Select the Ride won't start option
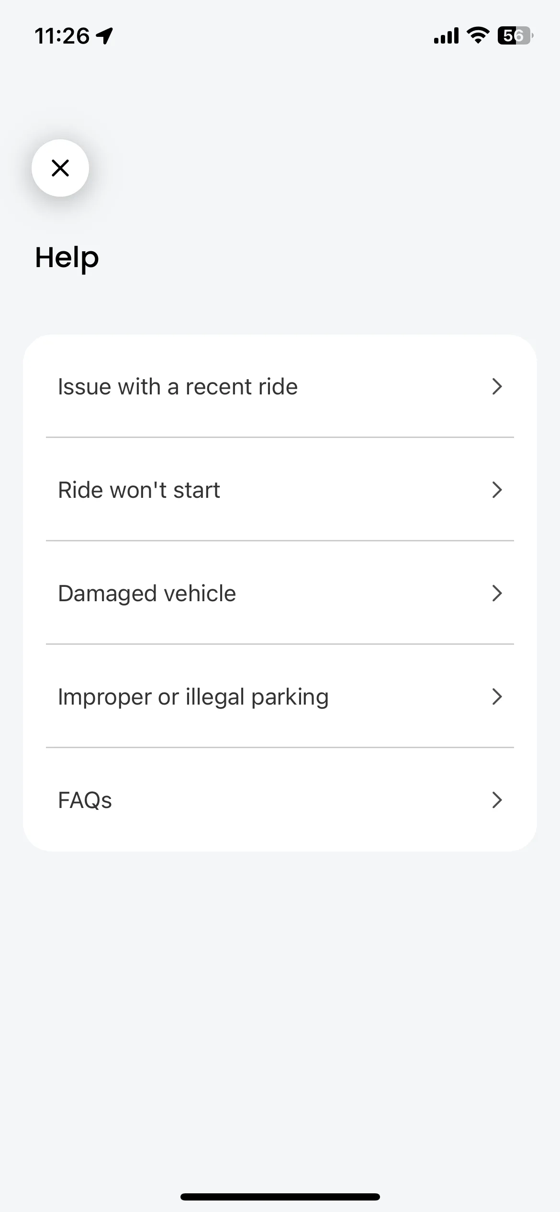Viewport: 560px width, 1212px height. point(280,489)
